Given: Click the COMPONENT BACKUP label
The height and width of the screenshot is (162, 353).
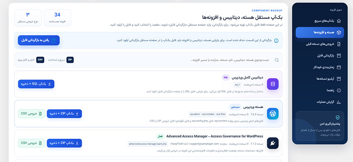Looking at the screenshot, I should 267,10.
